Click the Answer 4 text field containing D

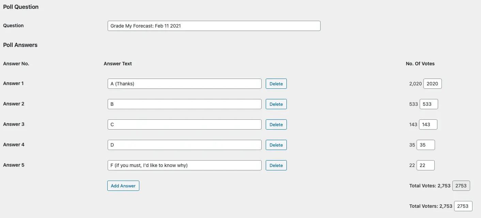pyautogui.click(x=185, y=145)
